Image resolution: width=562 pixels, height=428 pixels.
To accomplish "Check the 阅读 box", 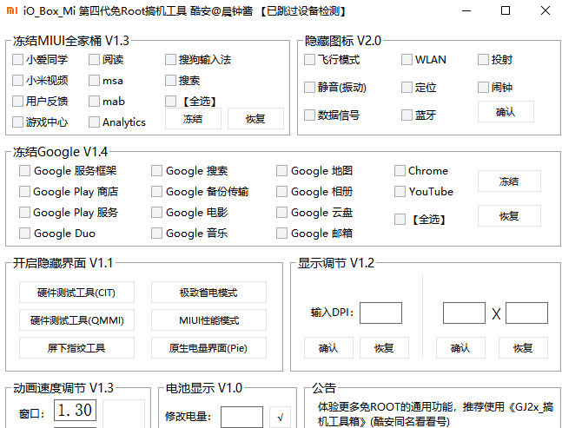I will tap(94, 59).
